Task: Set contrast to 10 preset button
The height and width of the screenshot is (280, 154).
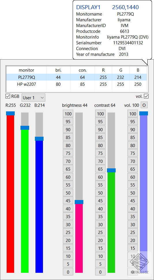Action: click(100, 256)
